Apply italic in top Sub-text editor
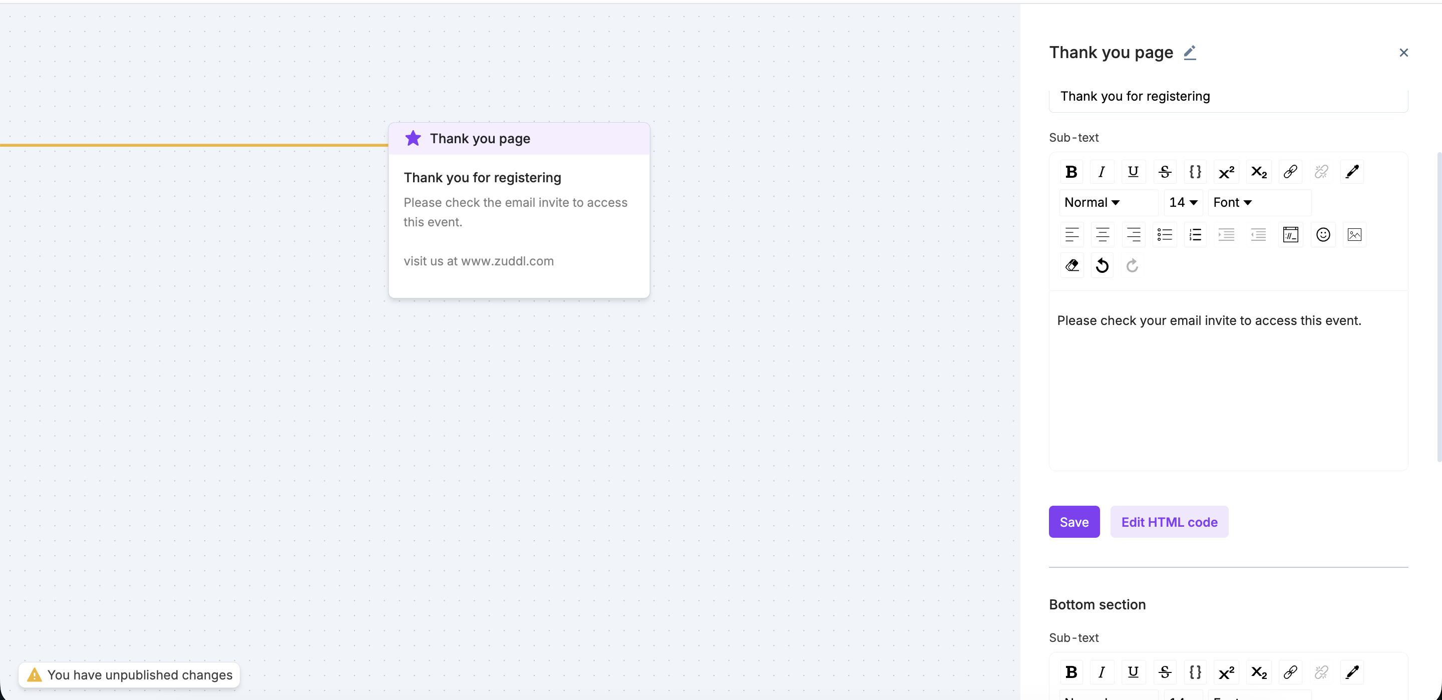This screenshot has height=700, width=1442. click(x=1102, y=172)
